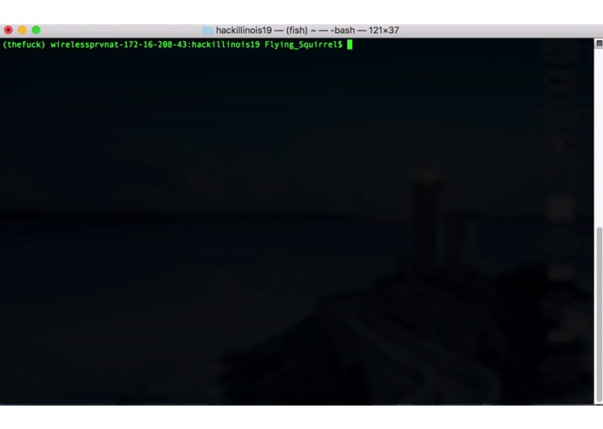Click the (thefuck) prompt prefix text
Viewport: 603px width, 429px height.
23,44
